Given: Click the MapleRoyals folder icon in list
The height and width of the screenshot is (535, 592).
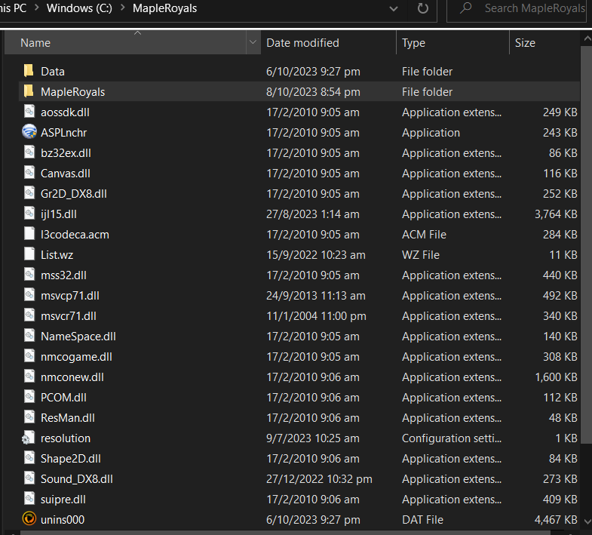Looking at the screenshot, I should (x=29, y=91).
